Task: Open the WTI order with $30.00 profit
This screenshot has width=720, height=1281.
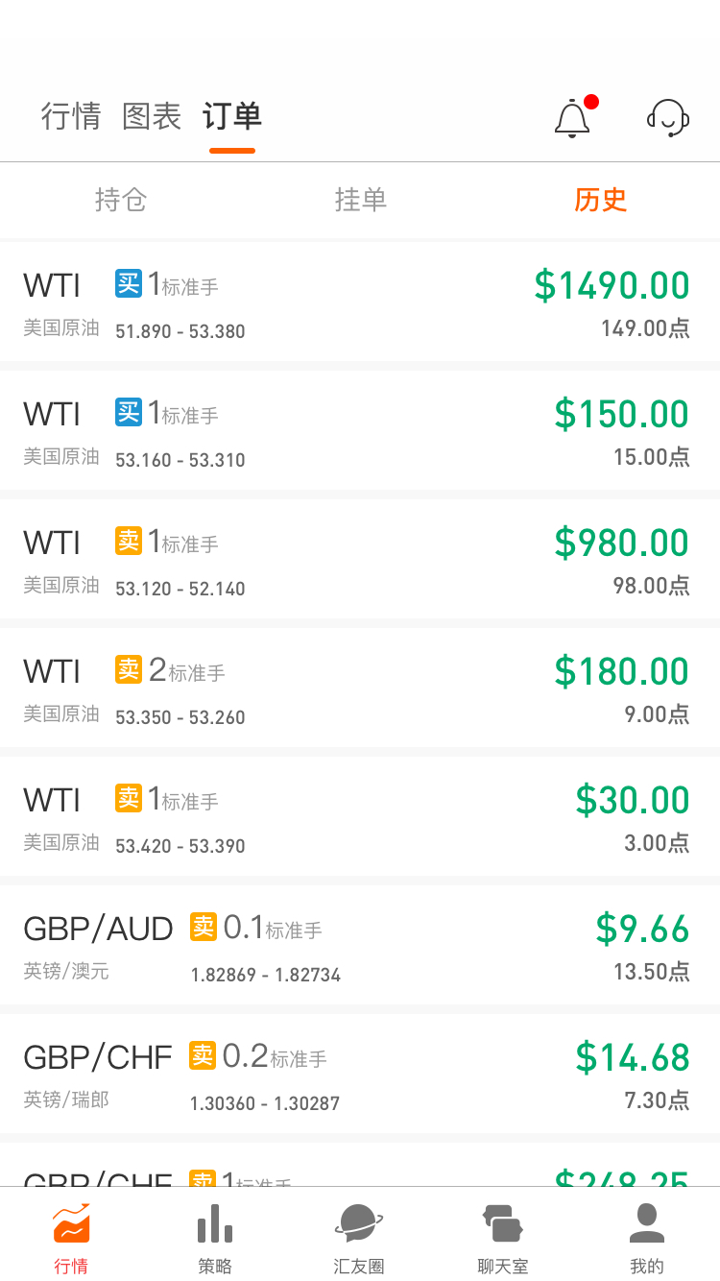Action: [360, 816]
